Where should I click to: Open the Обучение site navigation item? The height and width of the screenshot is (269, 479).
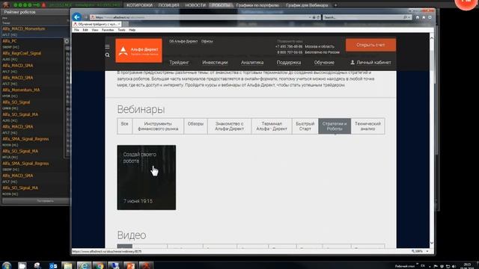pyautogui.click(x=324, y=62)
